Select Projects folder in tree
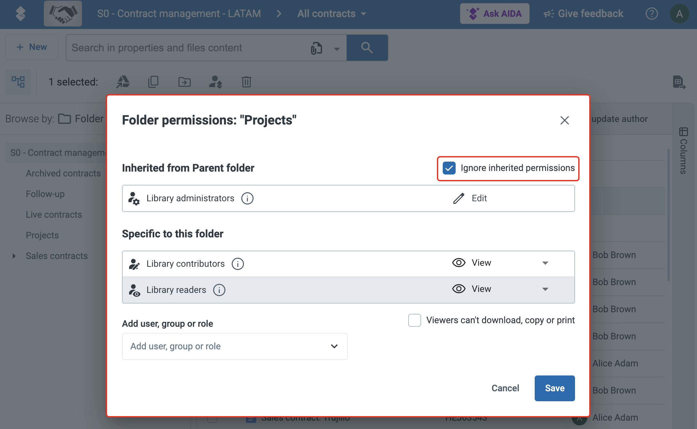This screenshot has width=697, height=429. click(42, 235)
